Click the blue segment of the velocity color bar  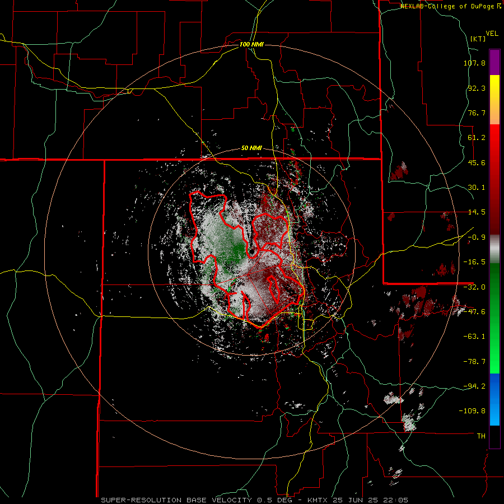click(x=494, y=399)
